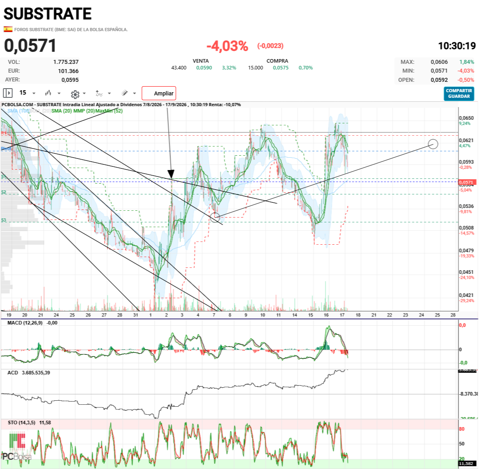The image size is (479, 469).
Task: Select the drawing pencil tool icon
Action: click(125, 93)
